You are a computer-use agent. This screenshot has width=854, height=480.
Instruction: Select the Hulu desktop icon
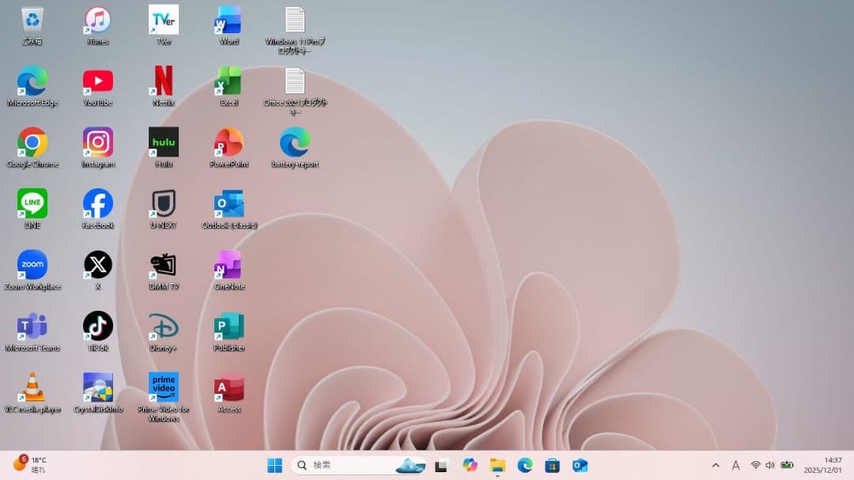[164, 142]
